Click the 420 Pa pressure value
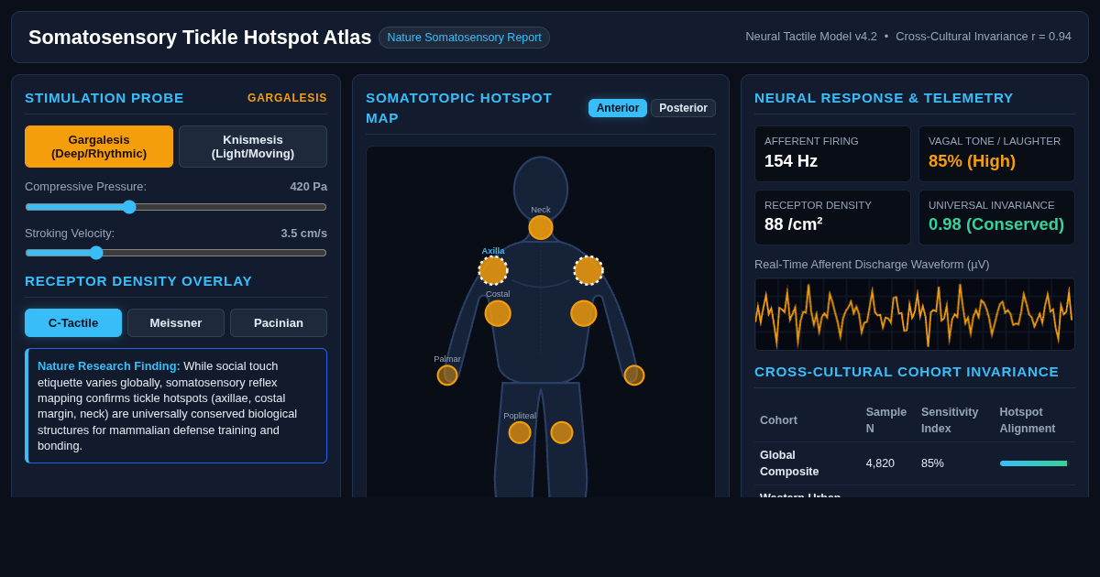 (x=308, y=186)
